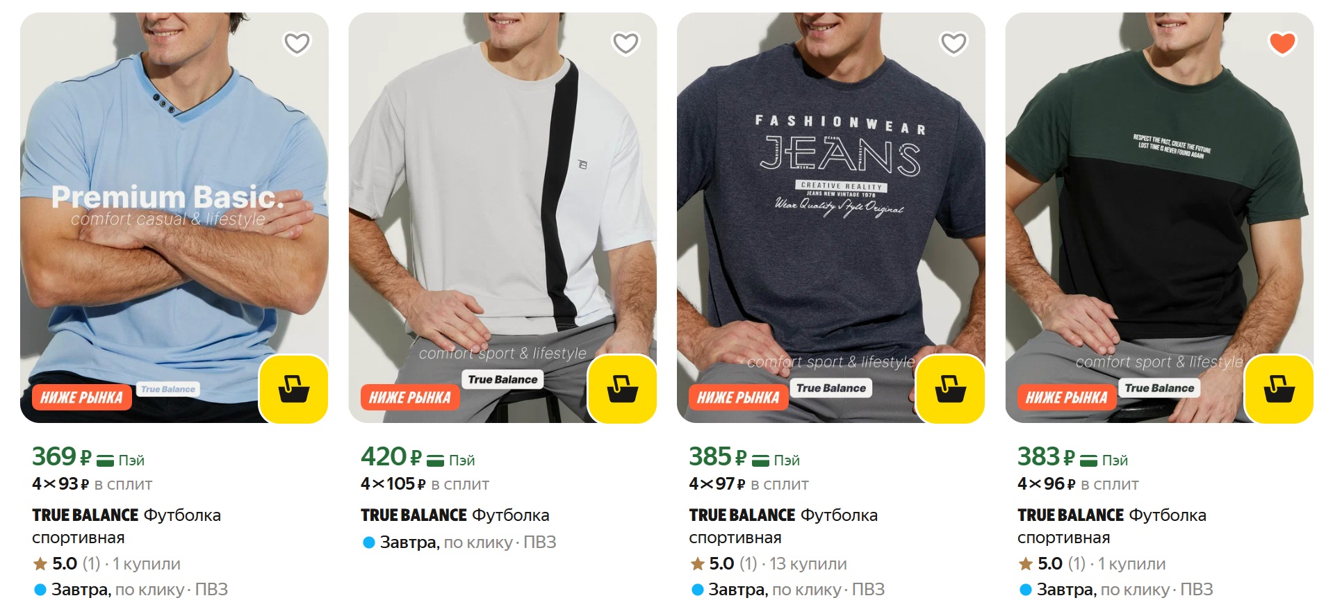
Task: Click the 5.0 rating with 13 купили
Action: 768,564
